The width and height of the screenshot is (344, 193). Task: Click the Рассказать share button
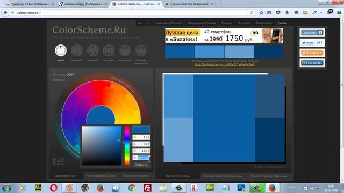pos(312,63)
